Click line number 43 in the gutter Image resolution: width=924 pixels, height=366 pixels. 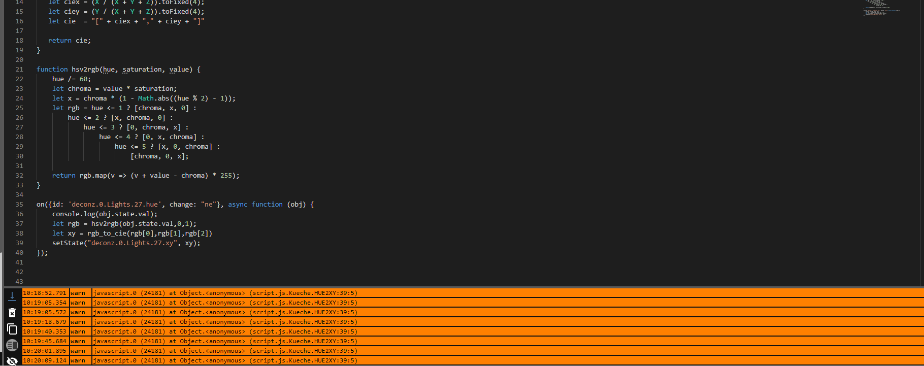(19, 282)
